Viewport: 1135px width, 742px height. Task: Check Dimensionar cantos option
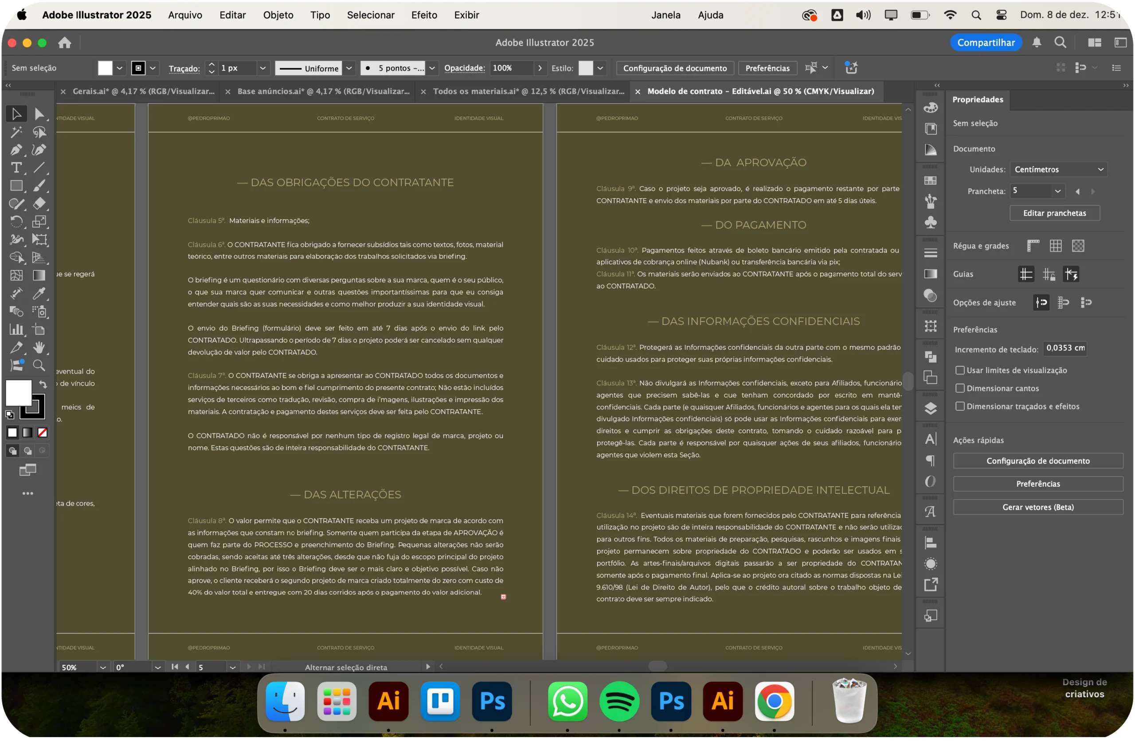pyautogui.click(x=960, y=389)
